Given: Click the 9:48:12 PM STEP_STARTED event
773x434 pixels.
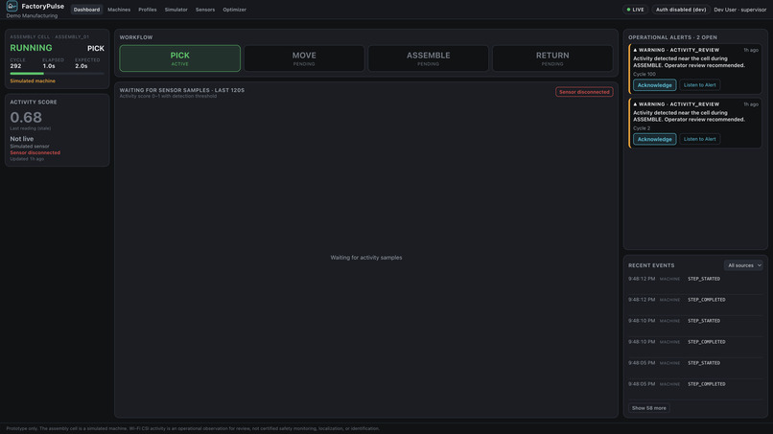Looking at the screenshot, I should tap(695, 279).
